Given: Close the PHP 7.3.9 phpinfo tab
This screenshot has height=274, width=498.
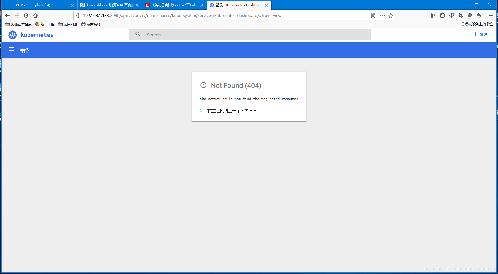Looking at the screenshot, I should coord(73,5).
